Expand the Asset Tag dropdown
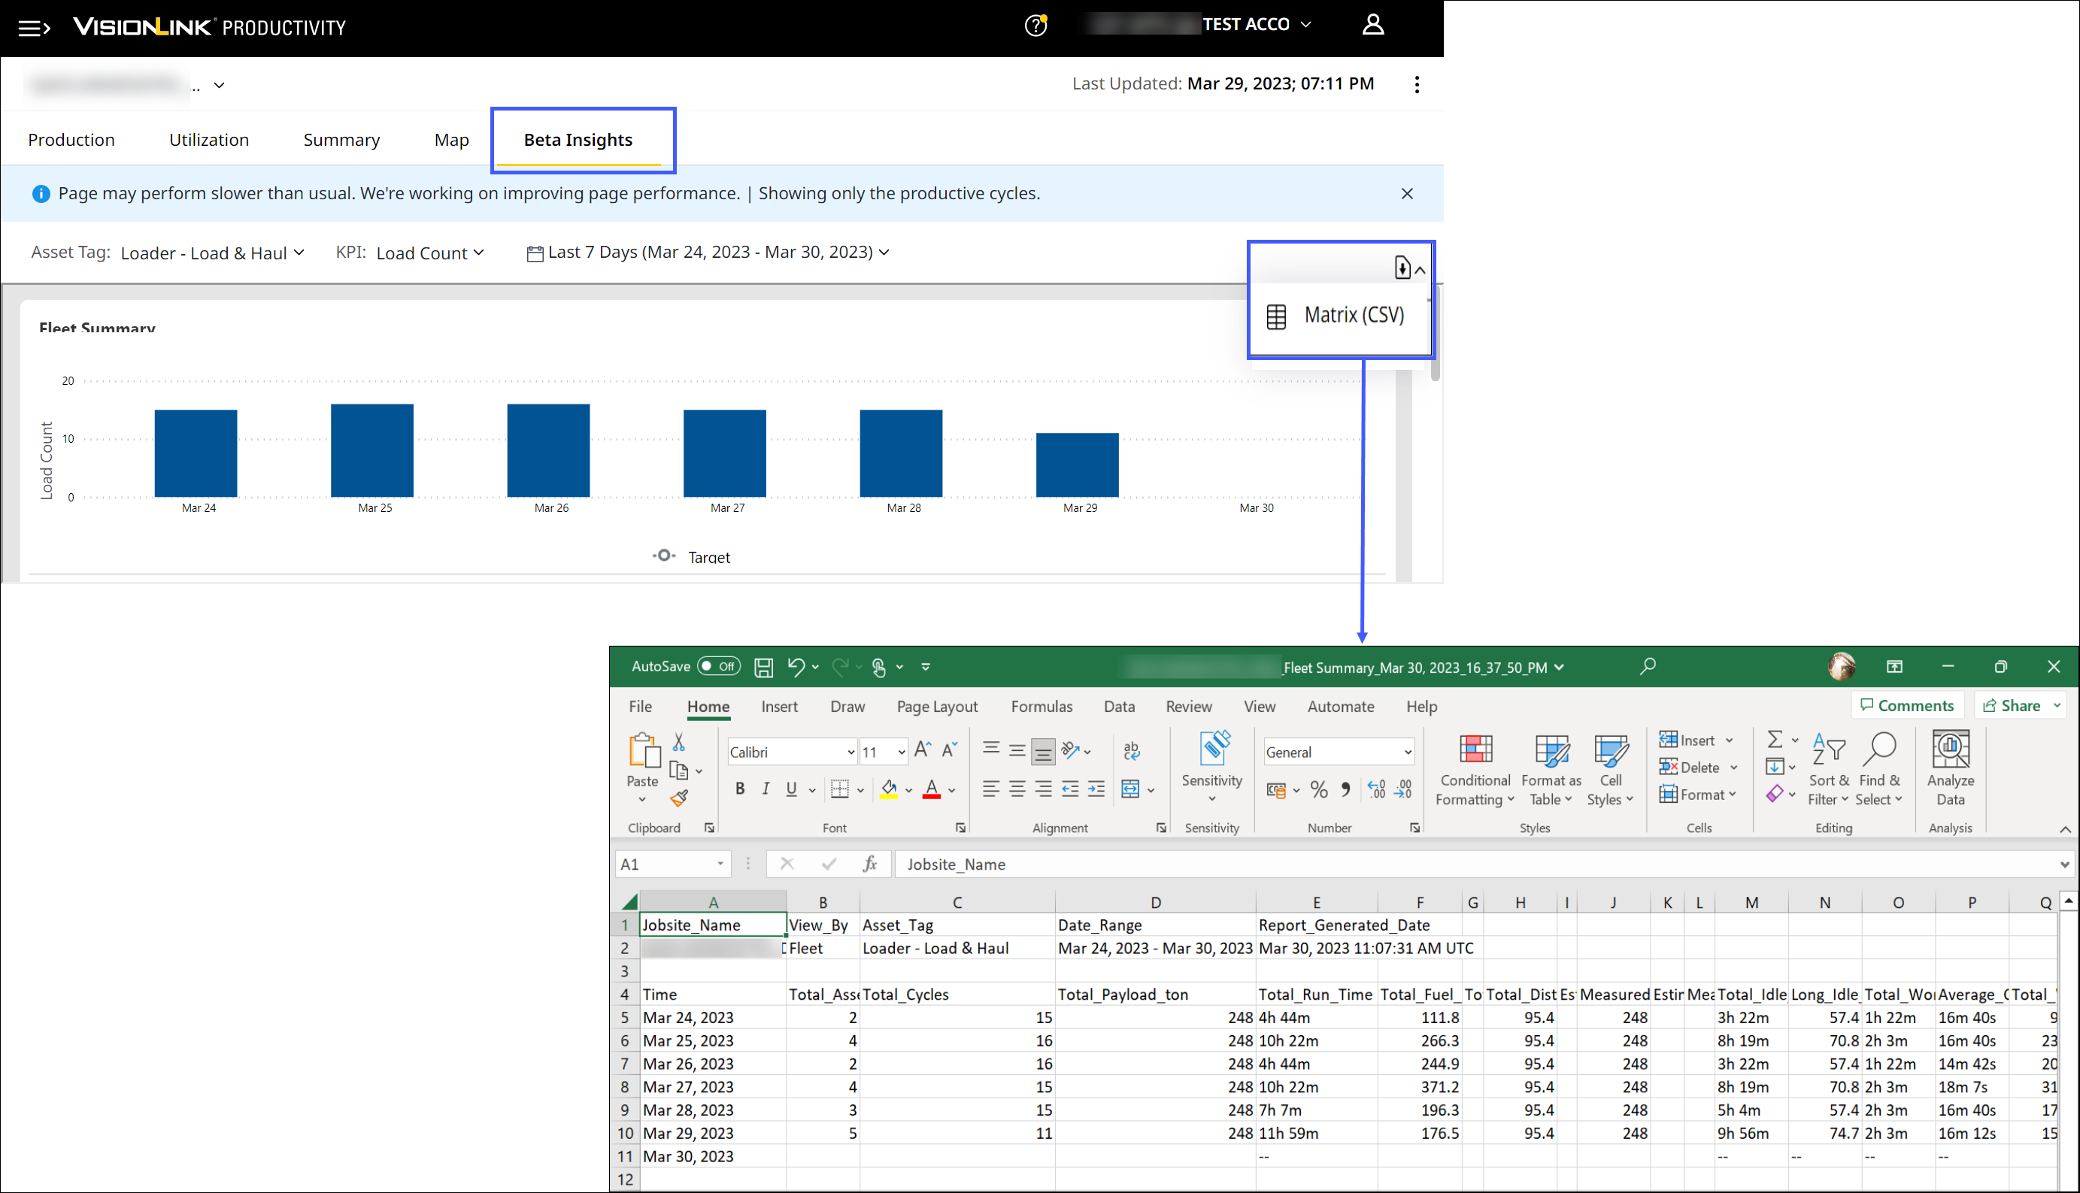2080x1193 pixels. 212,253
